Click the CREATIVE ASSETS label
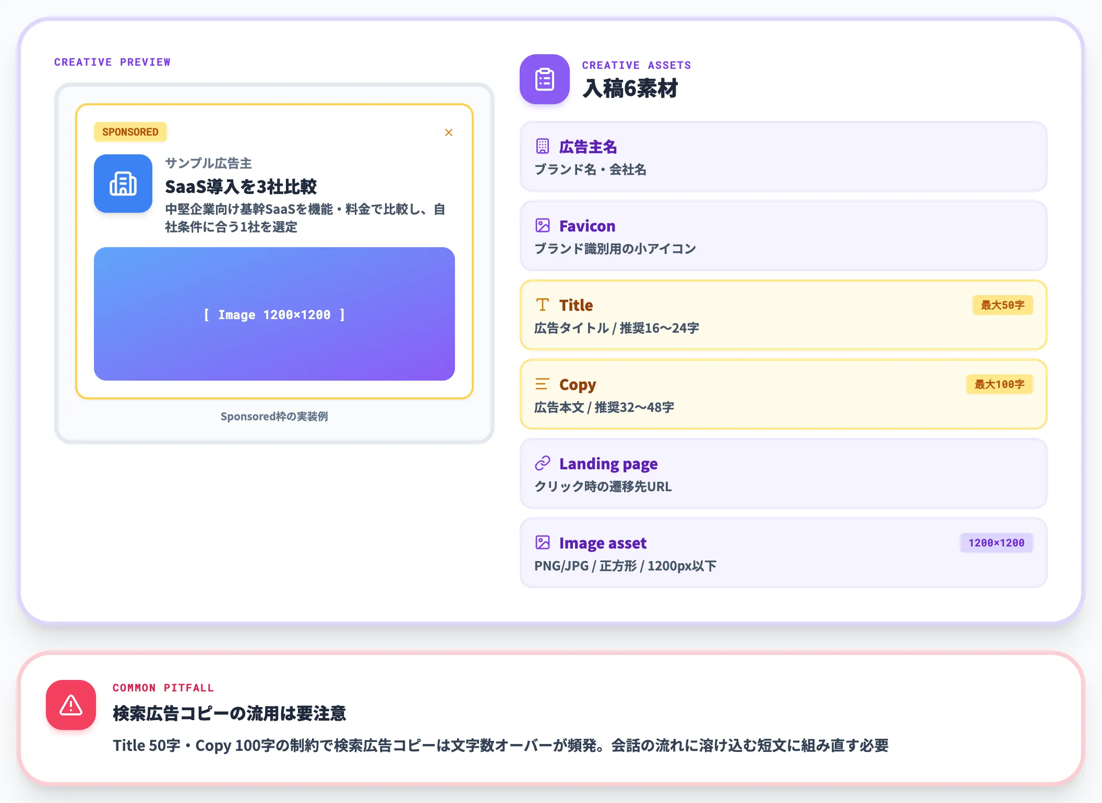The image size is (1102, 803). [637, 65]
